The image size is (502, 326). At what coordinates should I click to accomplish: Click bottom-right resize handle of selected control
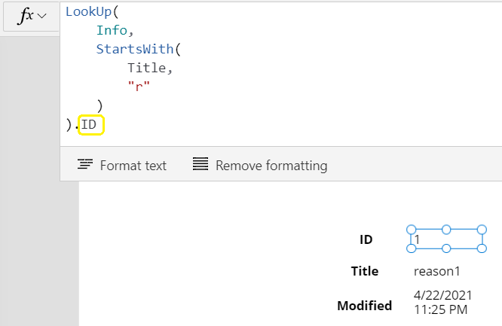pyautogui.click(x=482, y=248)
